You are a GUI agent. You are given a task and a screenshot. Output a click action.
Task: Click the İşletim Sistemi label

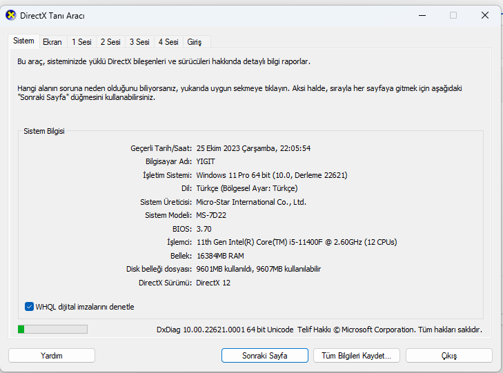(x=167, y=175)
